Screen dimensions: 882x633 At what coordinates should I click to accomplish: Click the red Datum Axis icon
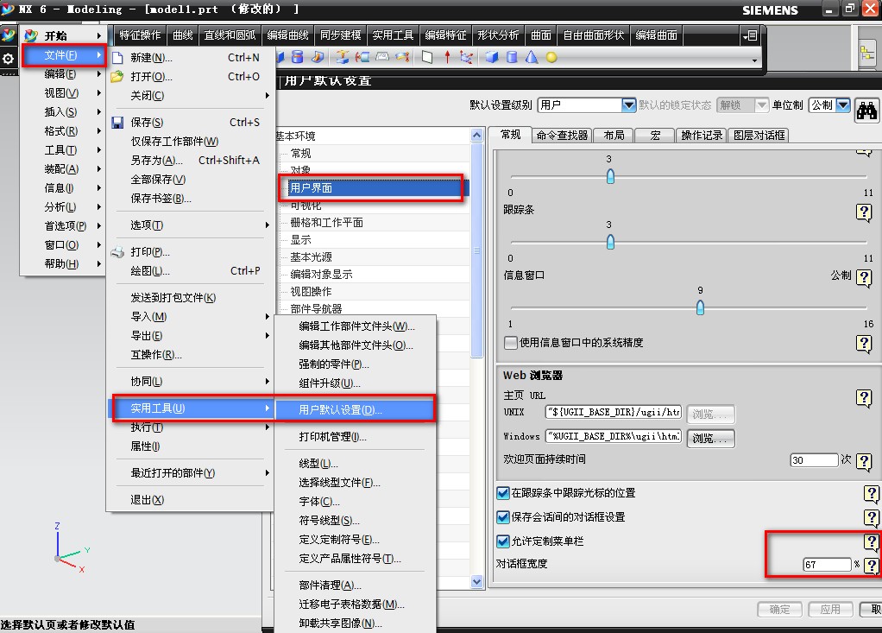point(447,59)
